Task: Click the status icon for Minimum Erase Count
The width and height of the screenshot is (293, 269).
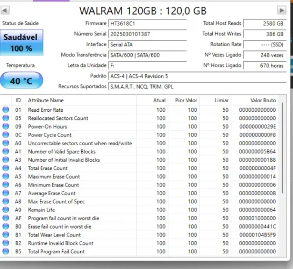Action: (x=6, y=185)
